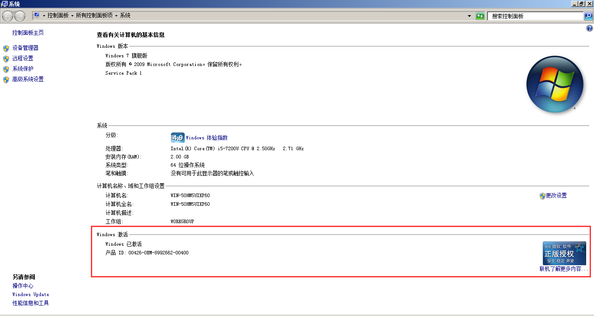Expand the arrow between 所有控制面板项 and 系统
The height and width of the screenshot is (316, 594).
point(116,16)
